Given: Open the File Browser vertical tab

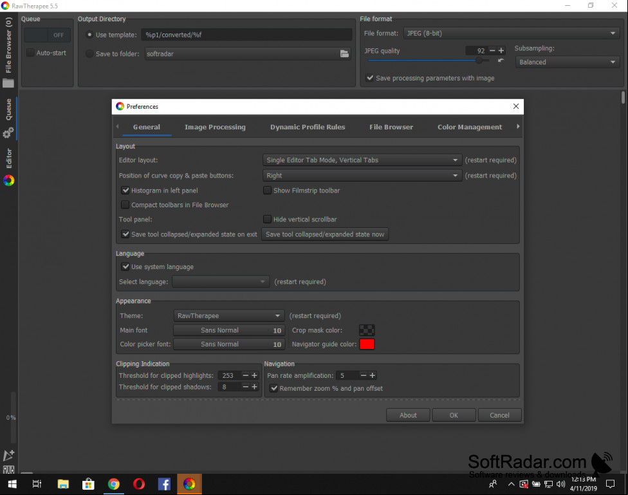Looking at the screenshot, I should point(8,45).
